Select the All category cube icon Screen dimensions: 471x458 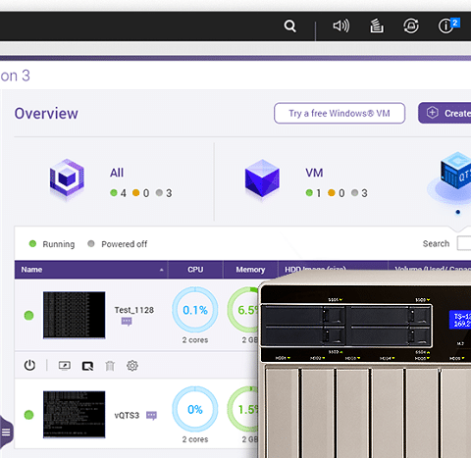[67, 178]
